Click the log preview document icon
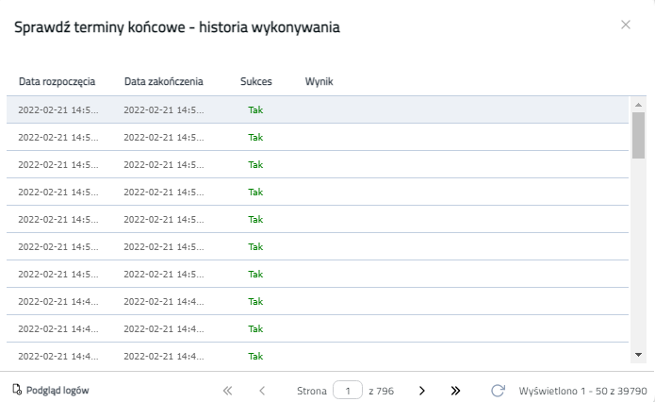This screenshot has width=655, height=402. coord(17,390)
